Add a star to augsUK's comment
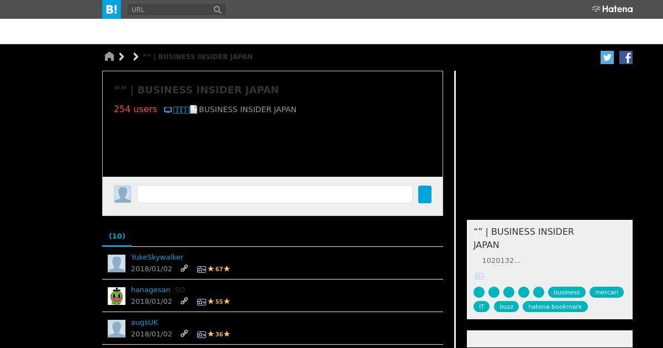Screen dimensions: 663x348 click(x=202, y=335)
